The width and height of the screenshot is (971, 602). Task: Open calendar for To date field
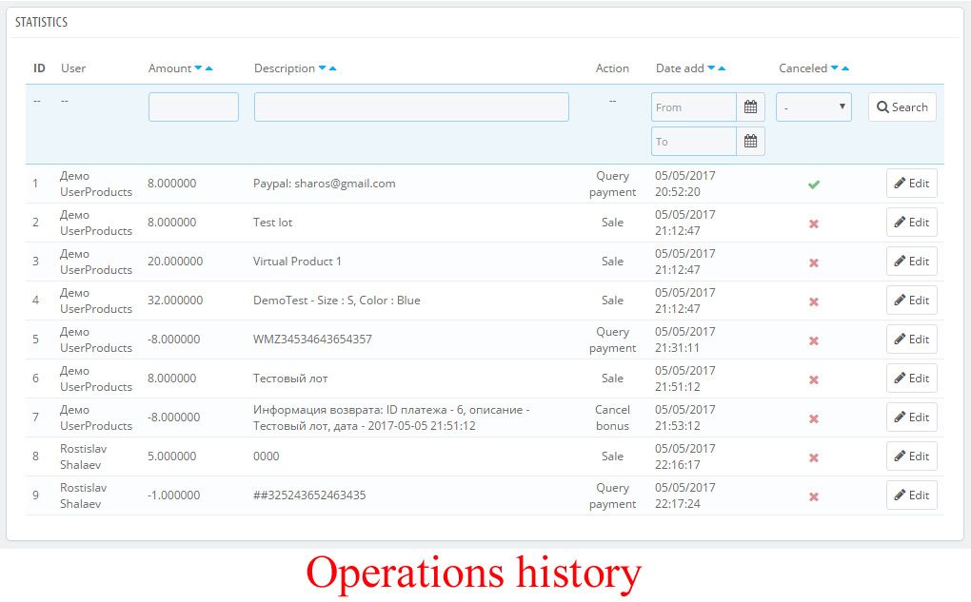[x=750, y=142]
